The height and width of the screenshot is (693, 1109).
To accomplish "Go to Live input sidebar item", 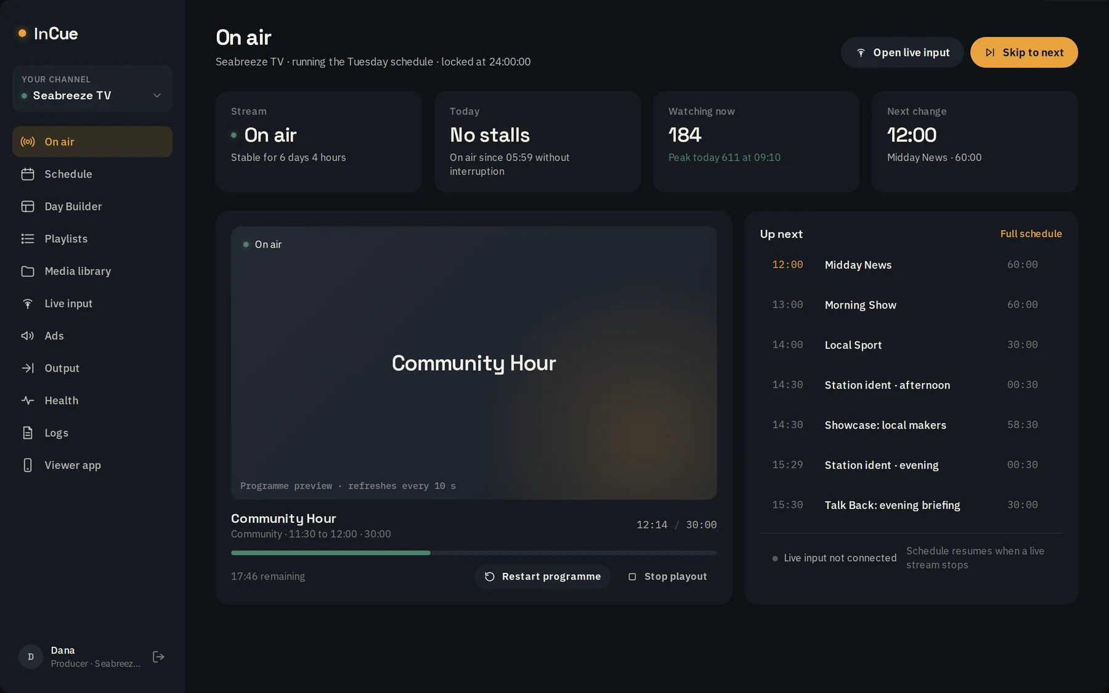I will [92, 304].
